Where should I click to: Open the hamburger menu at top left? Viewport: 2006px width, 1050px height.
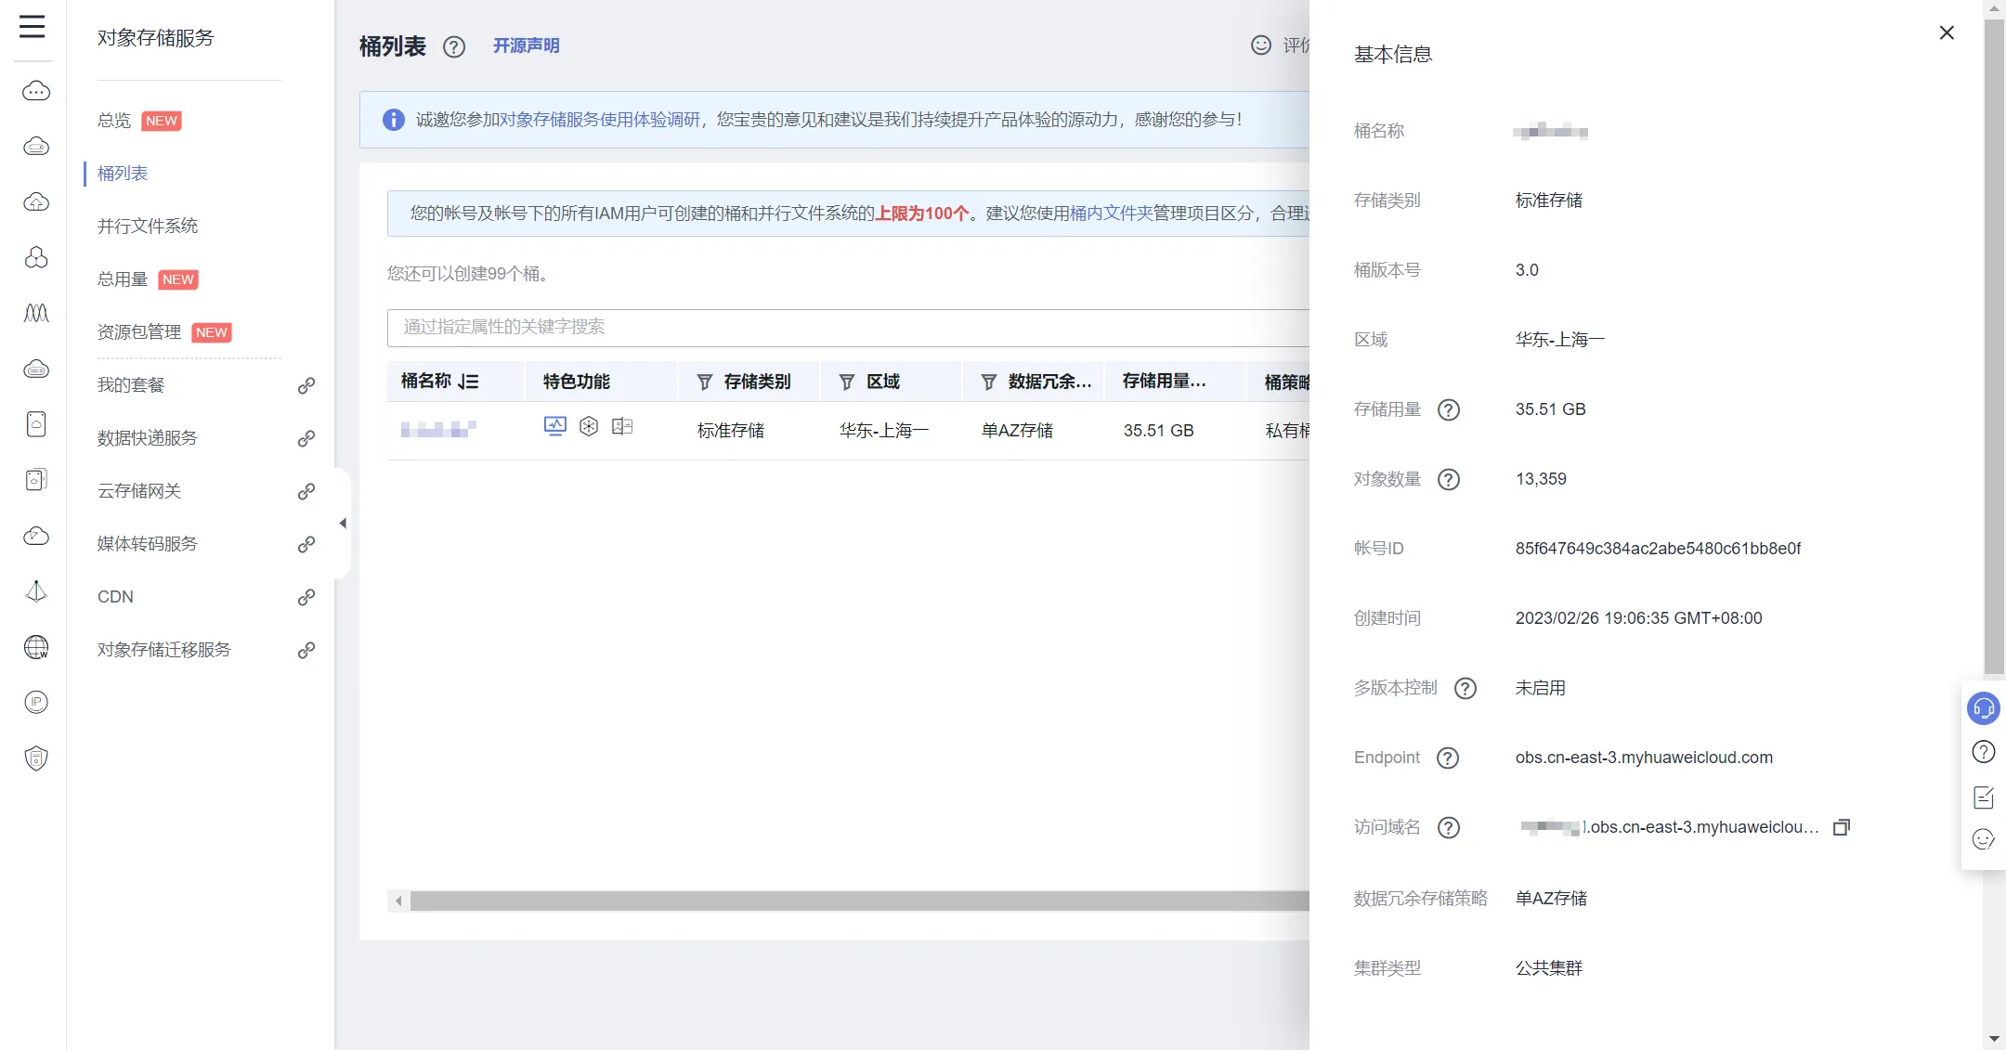[32, 26]
